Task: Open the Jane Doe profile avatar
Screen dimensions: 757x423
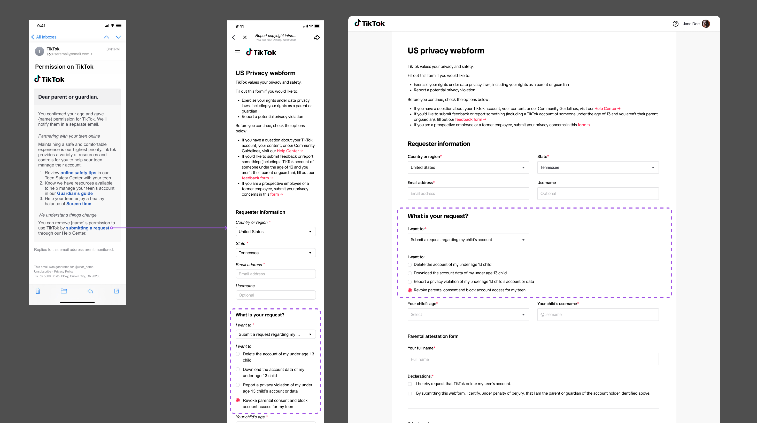Action: click(x=706, y=24)
